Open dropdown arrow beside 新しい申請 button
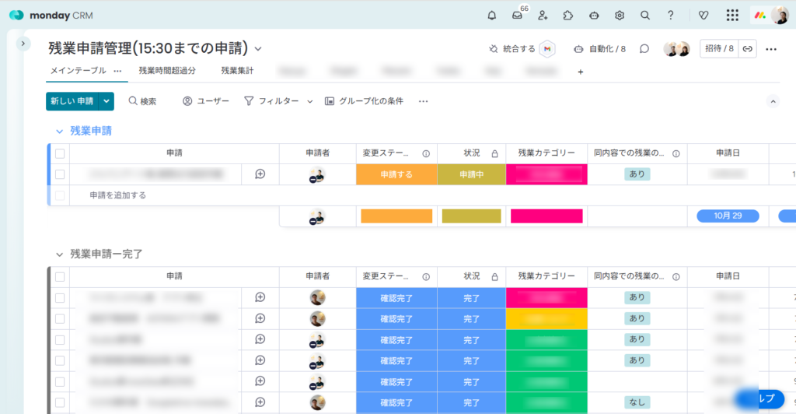Image resolution: width=796 pixels, height=414 pixels. coord(106,101)
